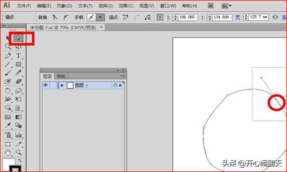This screenshot has width=287, height=172.
Task: Show handles for multiple selected anchors
Action: 91,17
